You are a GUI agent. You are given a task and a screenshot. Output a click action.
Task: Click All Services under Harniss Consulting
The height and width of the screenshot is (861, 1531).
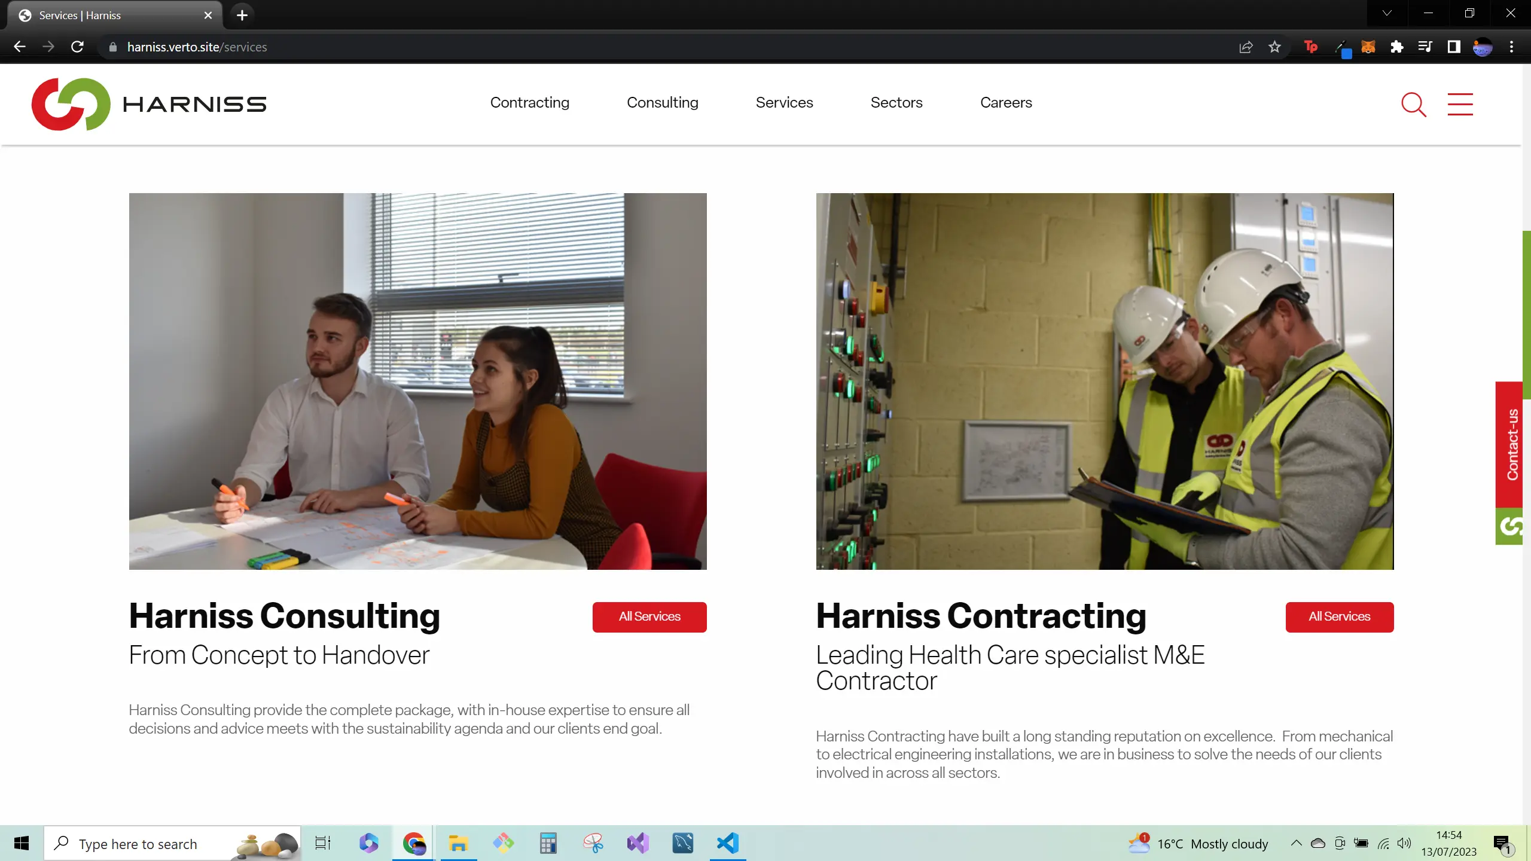[x=649, y=616]
